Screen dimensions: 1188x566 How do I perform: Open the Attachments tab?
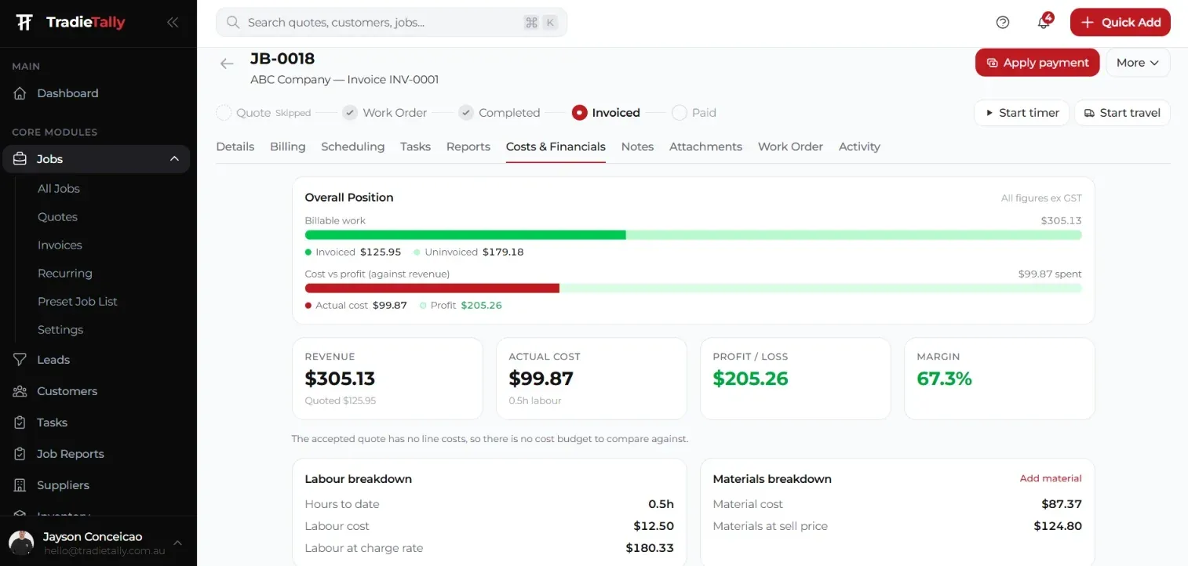pos(705,147)
